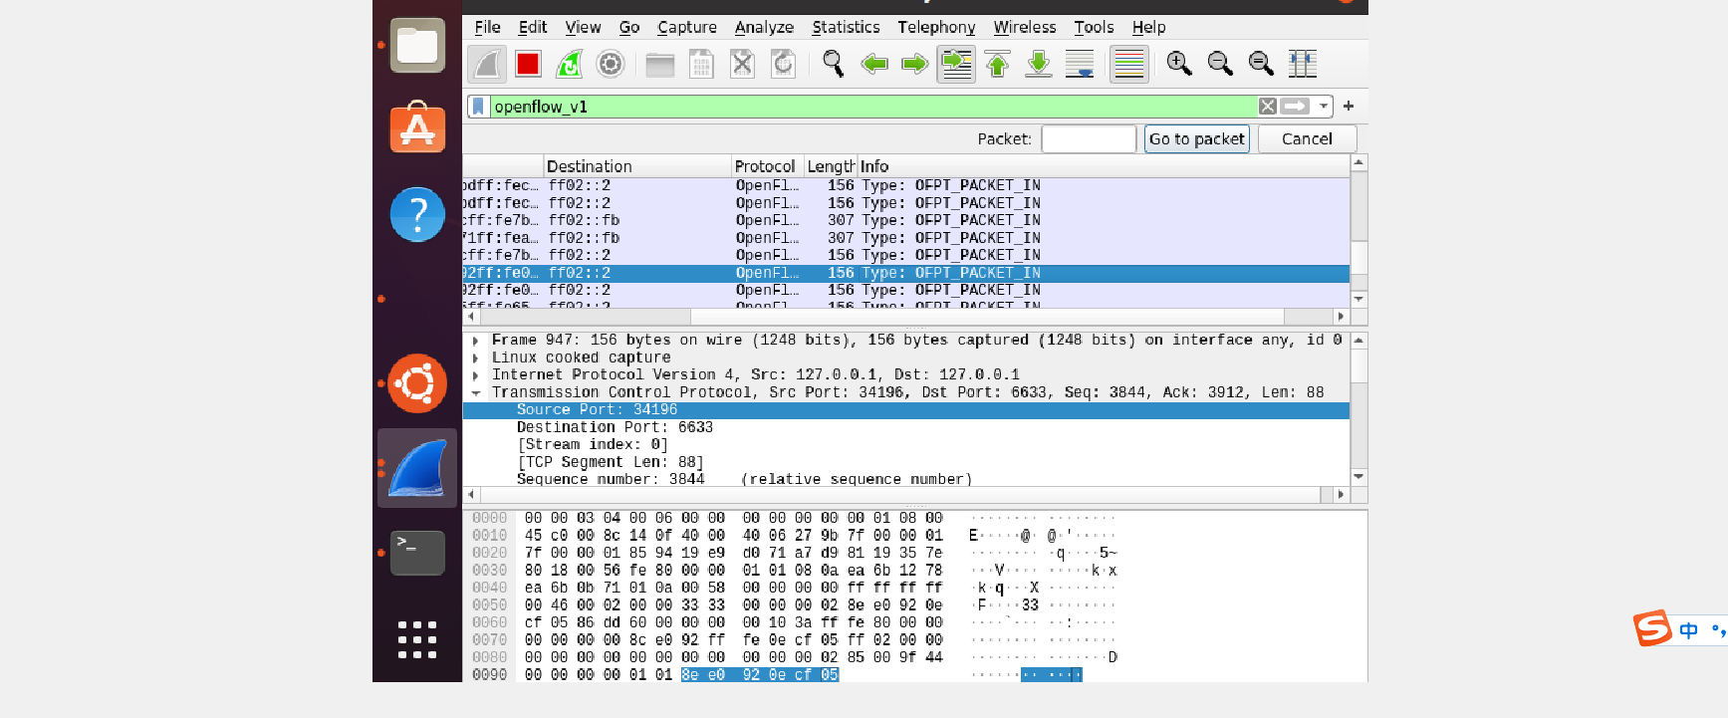Open a capture file from the toolbar

(660, 65)
